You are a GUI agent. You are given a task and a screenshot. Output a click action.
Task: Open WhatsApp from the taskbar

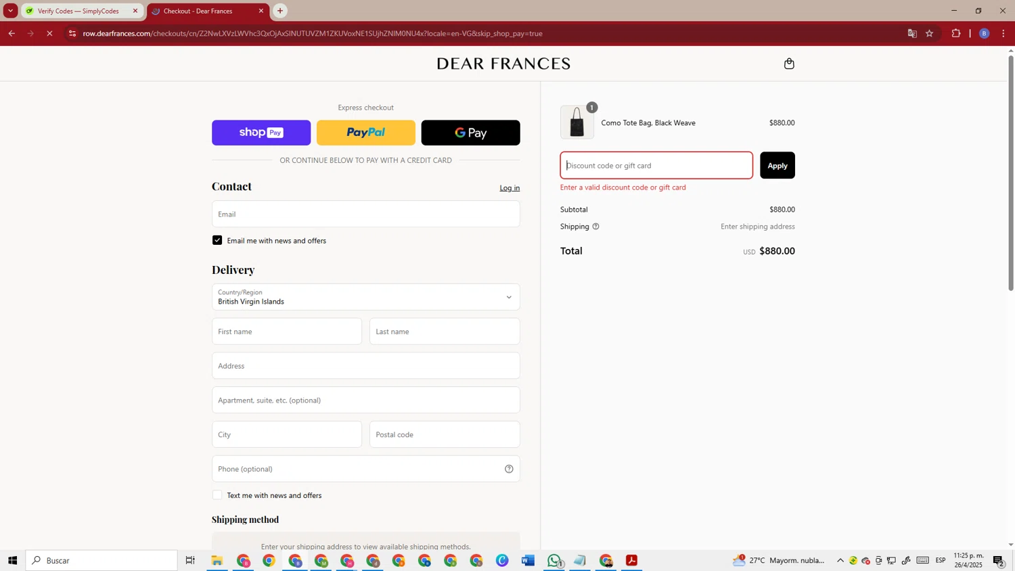(554, 560)
